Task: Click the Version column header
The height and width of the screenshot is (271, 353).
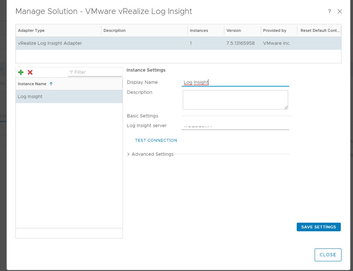Action: coord(242,30)
